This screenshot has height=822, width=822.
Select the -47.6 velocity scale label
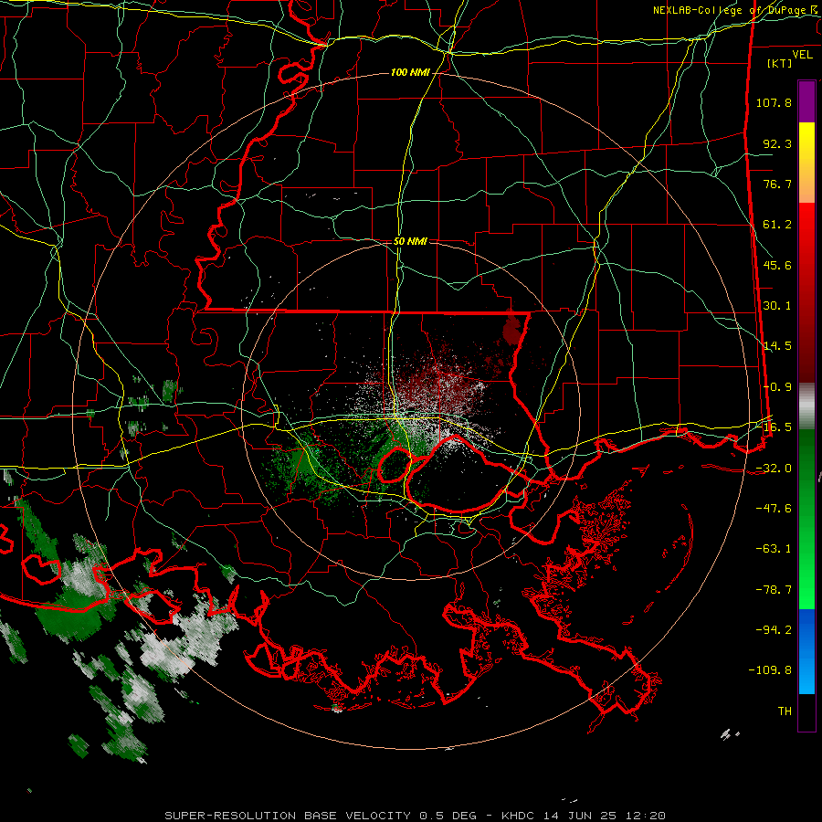(x=774, y=509)
